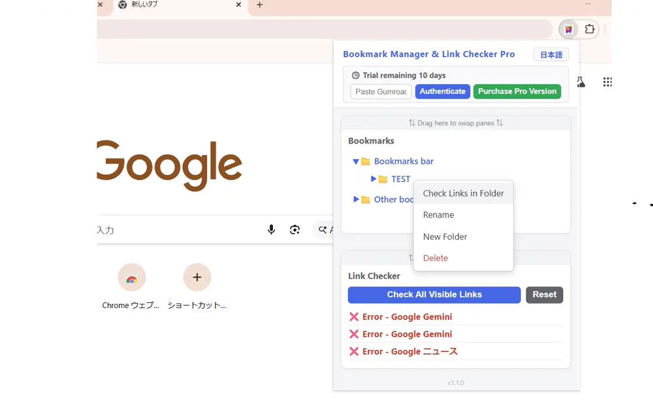Screen dimensions: 653x408
Task: Click the red X beside the first Gemini error
Action: (x=353, y=316)
